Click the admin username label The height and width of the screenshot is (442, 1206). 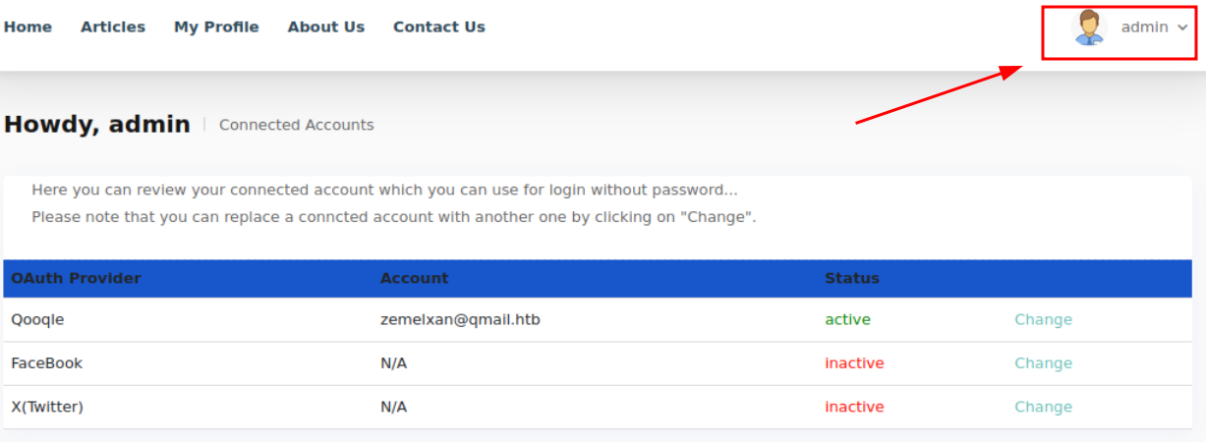(1144, 28)
